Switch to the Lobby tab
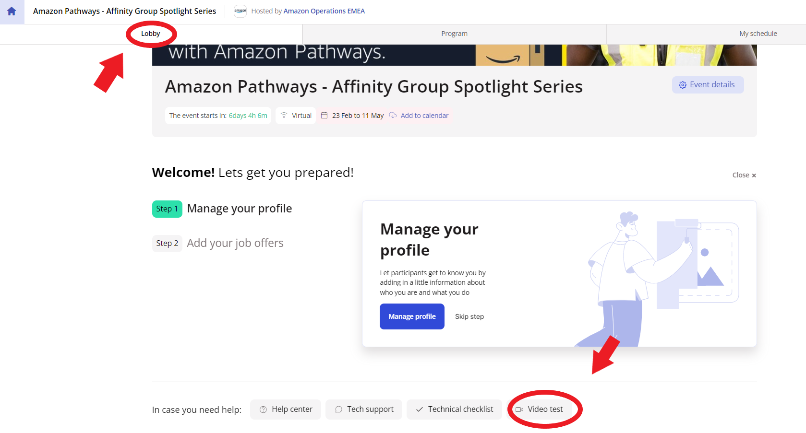 [x=150, y=34]
